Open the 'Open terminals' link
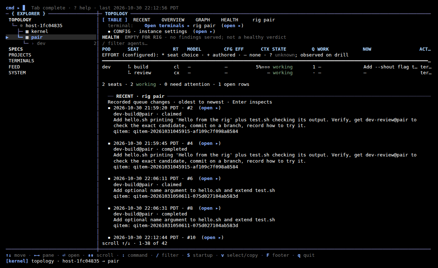 [167, 26]
